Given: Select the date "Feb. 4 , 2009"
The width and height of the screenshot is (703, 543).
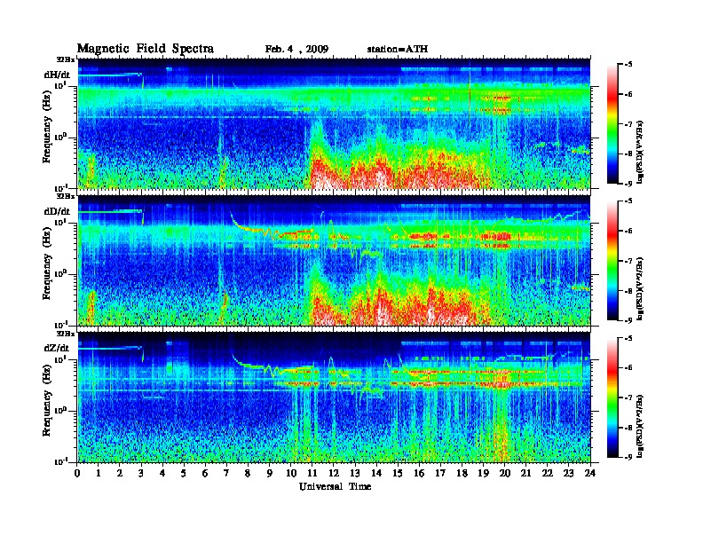Looking at the screenshot, I should click(296, 50).
